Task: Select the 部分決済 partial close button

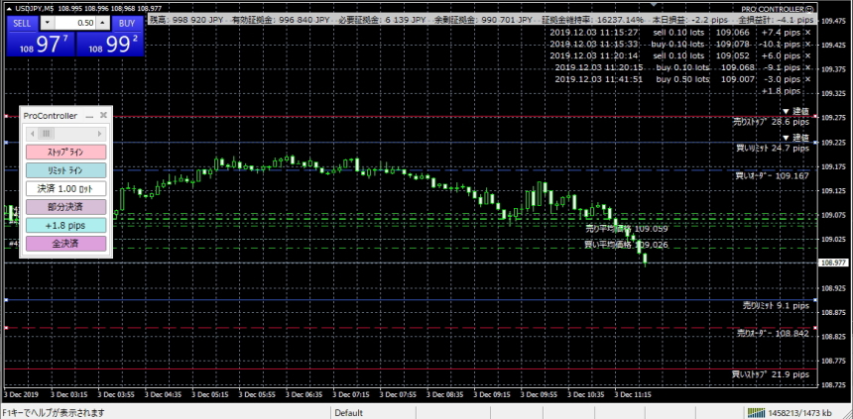Action: click(65, 207)
